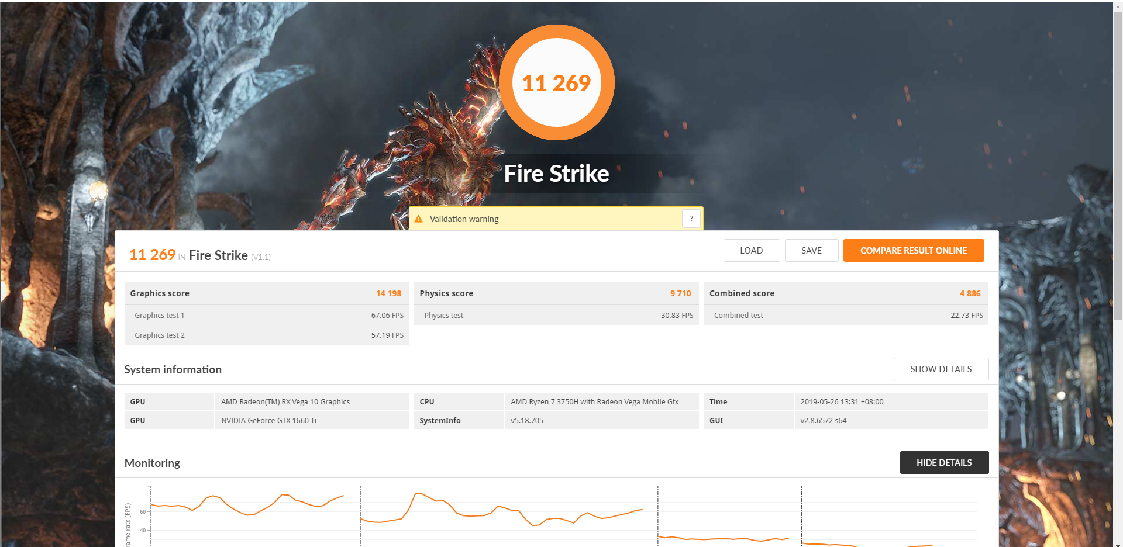The width and height of the screenshot is (1123, 547).
Task: Click the validation warning triangle icon
Action: click(x=419, y=219)
